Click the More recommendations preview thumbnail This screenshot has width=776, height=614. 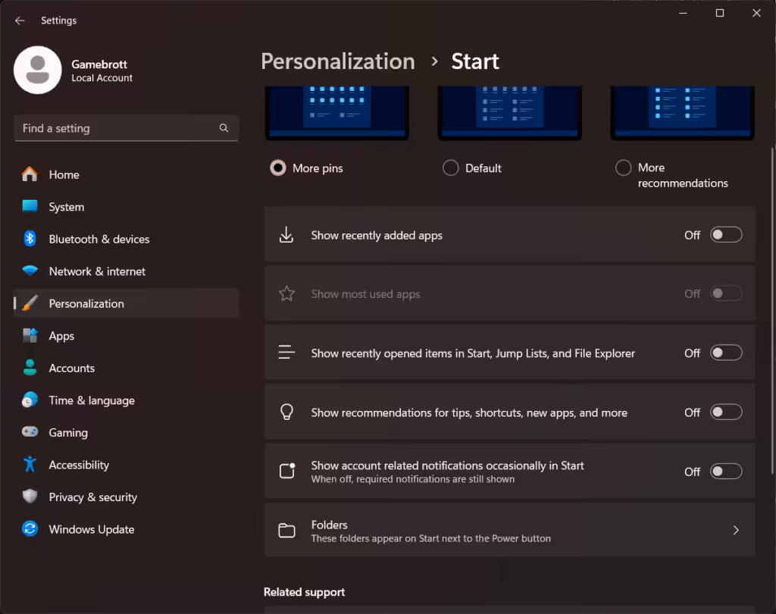[683, 113]
